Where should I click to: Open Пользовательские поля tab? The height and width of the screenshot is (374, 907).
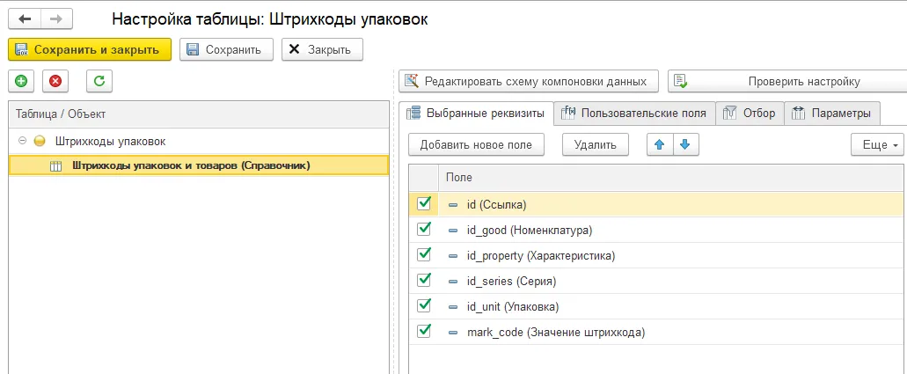pyautogui.click(x=634, y=114)
